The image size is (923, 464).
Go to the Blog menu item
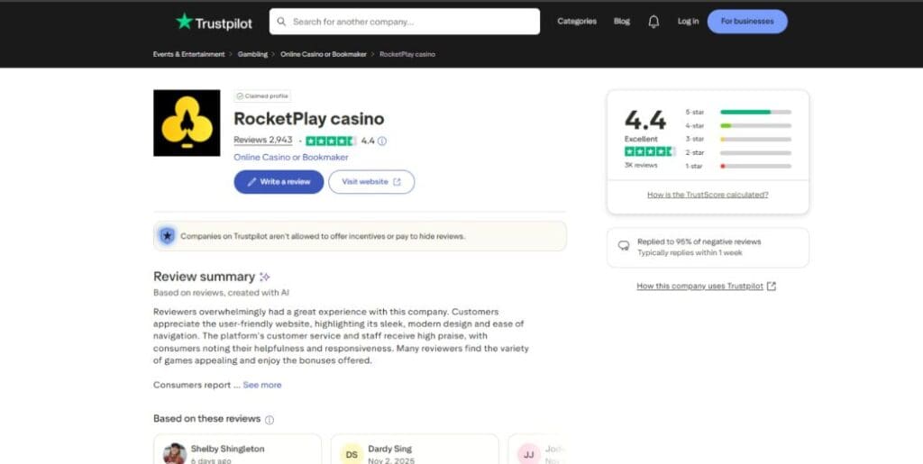(x=622, y=22)
